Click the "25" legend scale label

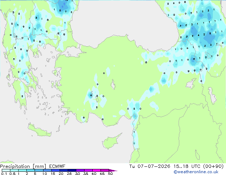(69, 174)
